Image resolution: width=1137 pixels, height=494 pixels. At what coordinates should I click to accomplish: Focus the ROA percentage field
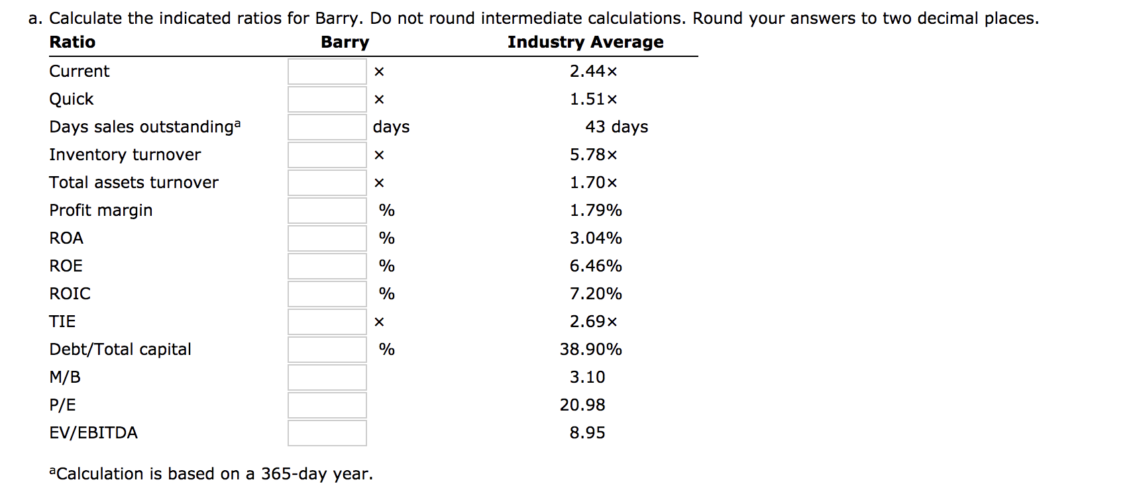327,238
